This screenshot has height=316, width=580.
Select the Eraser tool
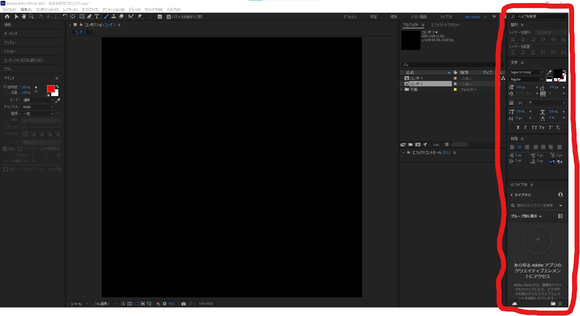tap(121, 17)
